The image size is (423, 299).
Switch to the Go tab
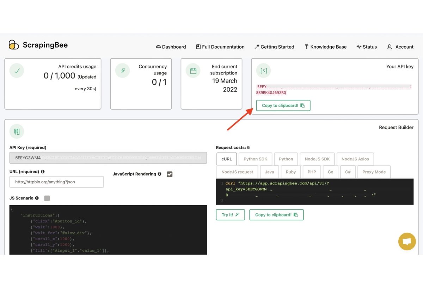330,172
